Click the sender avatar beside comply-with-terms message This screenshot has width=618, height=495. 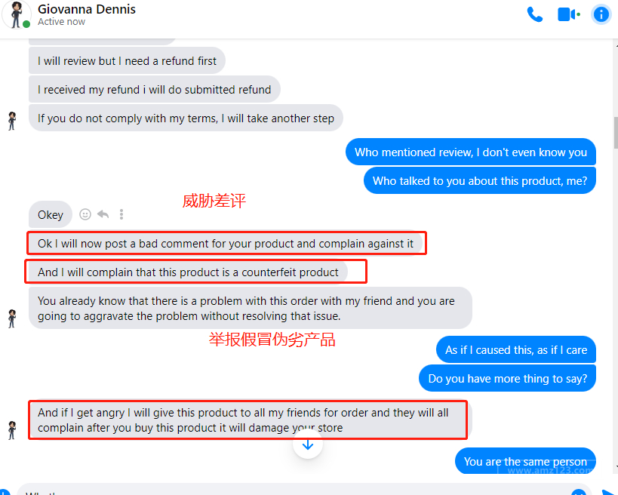tap(12, 121)
